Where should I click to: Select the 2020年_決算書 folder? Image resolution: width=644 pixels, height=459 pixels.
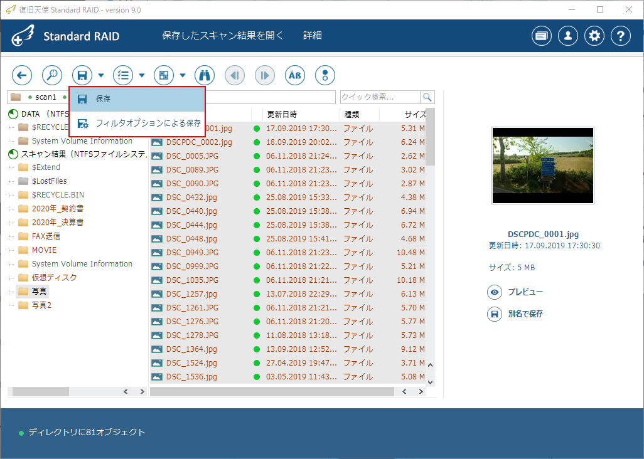(58, 223)
